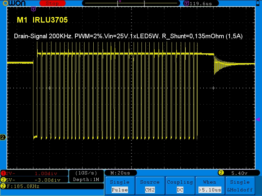Viewport: 262px width, 196px height.
Task: Click the memory overview bar at top
Action: click(x=131, y=3)
